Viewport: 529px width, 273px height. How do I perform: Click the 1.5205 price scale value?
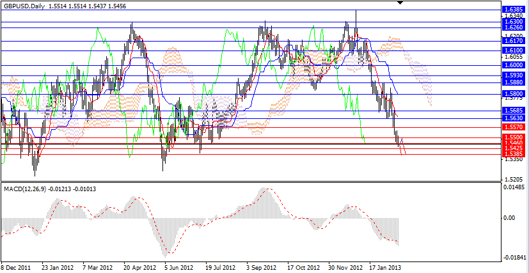point(514,179)
